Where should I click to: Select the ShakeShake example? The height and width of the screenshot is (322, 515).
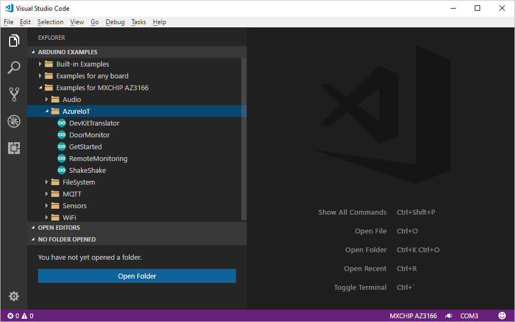(x=137, y=171)
